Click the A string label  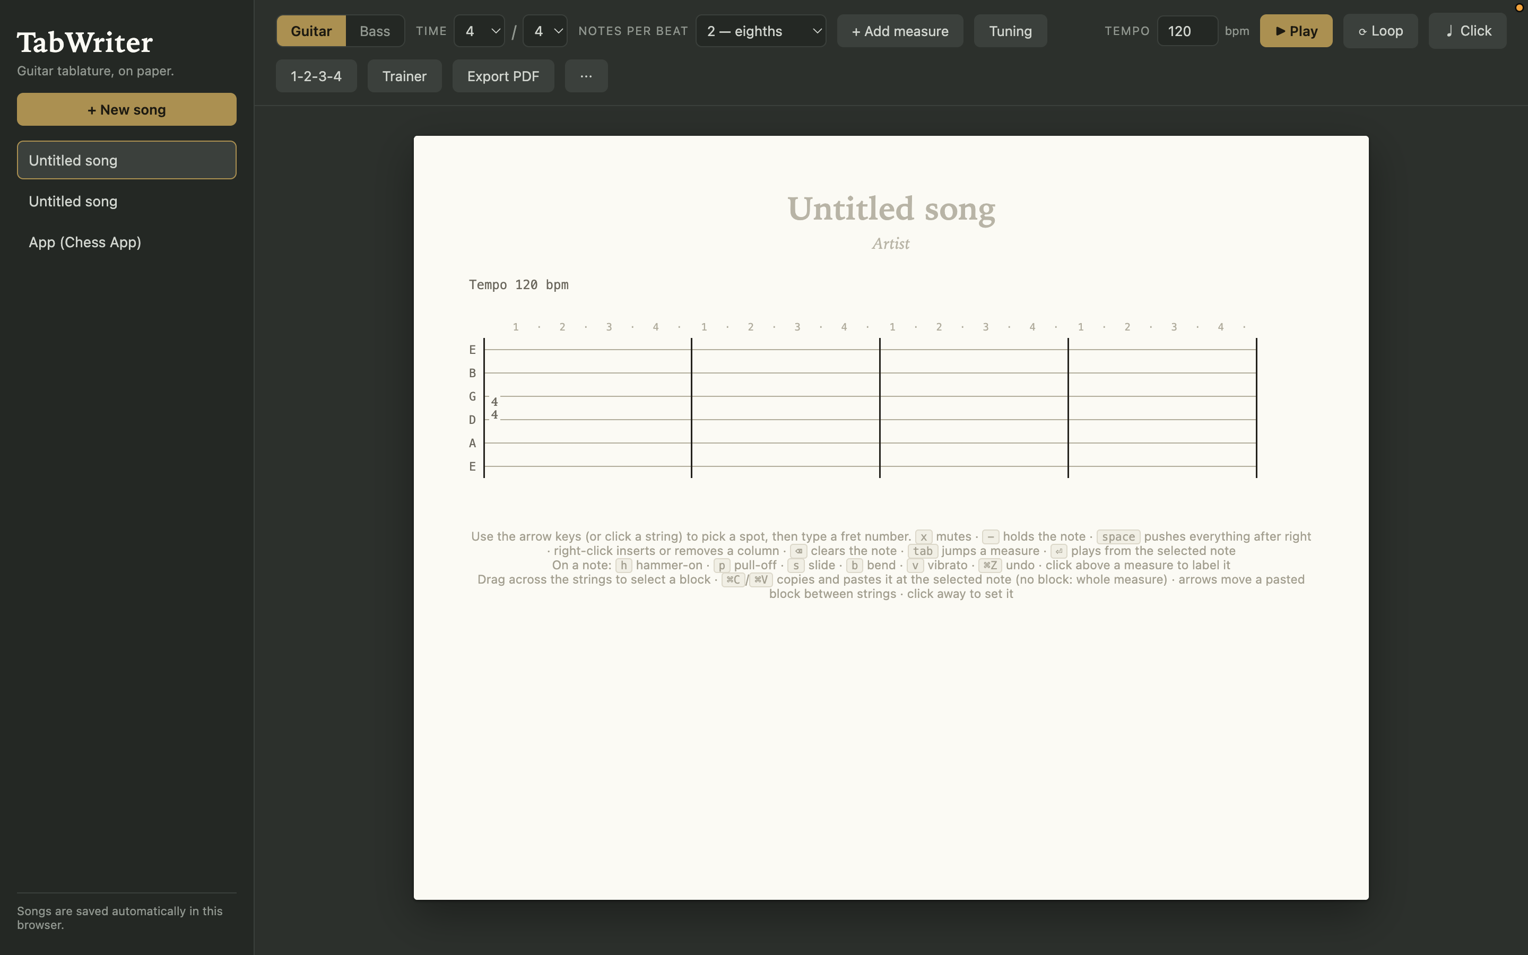click(x=472, y=444)
